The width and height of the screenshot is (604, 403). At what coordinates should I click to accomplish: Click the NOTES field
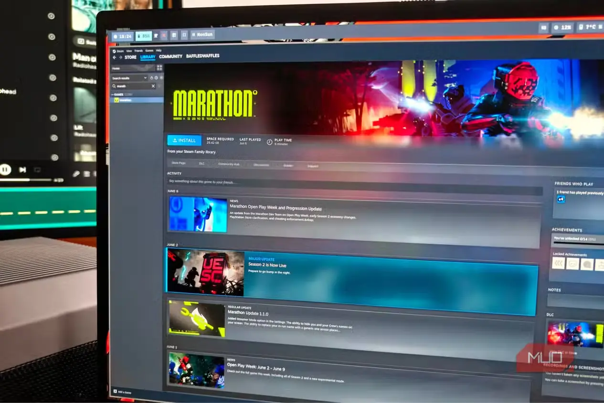(x=575, y=301)
